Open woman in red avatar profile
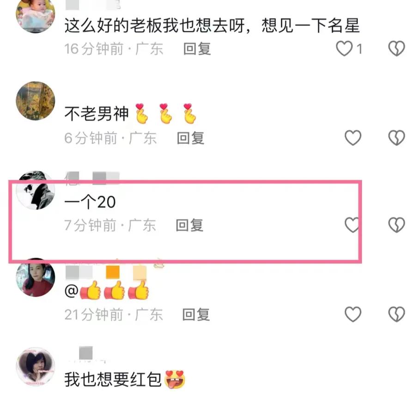This screenshot has height=394, width=414. tap(36, 277)
